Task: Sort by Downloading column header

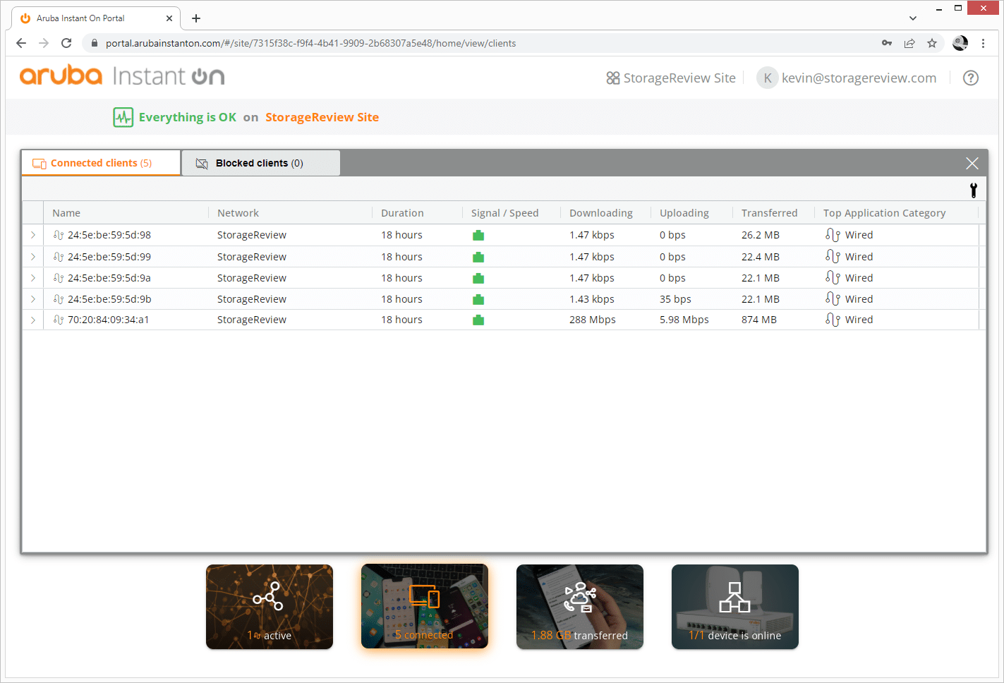Action: coord(601,213)
